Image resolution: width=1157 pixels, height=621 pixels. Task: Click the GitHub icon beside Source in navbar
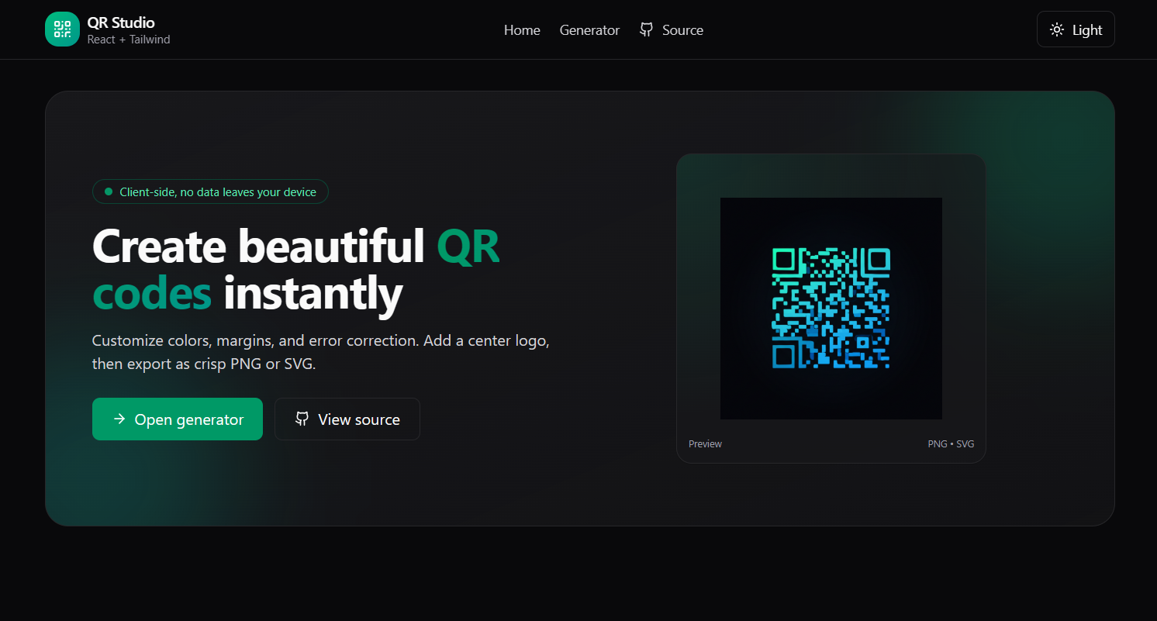tap(646, 29)
